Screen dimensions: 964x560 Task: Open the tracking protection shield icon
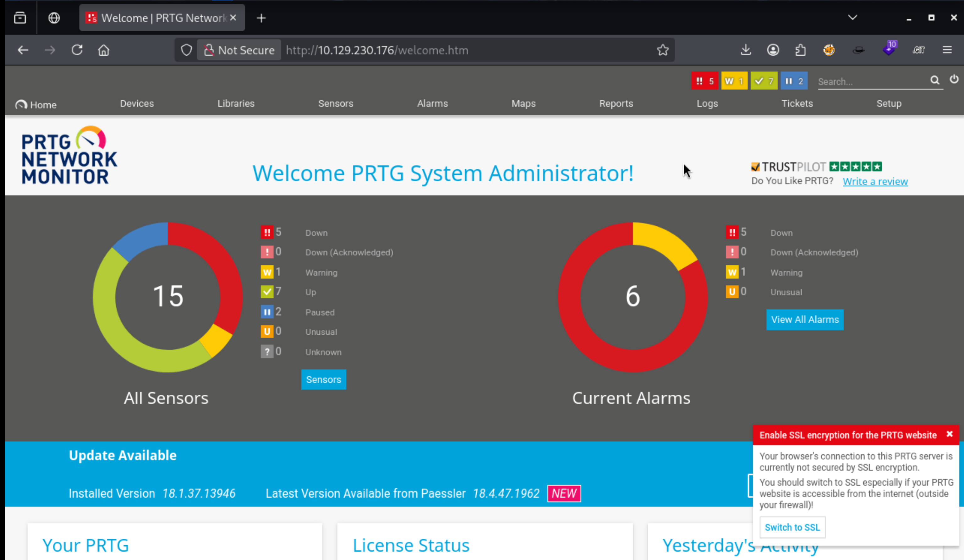[186, 50]
